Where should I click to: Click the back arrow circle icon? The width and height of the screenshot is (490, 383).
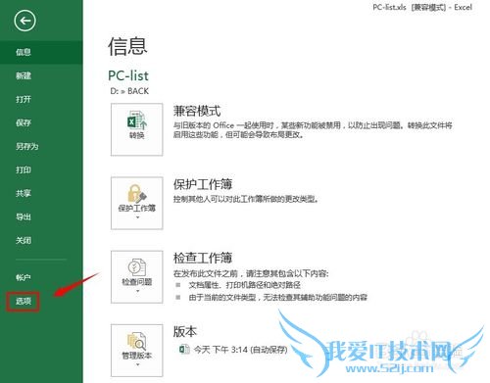click(x=24, y=21)
